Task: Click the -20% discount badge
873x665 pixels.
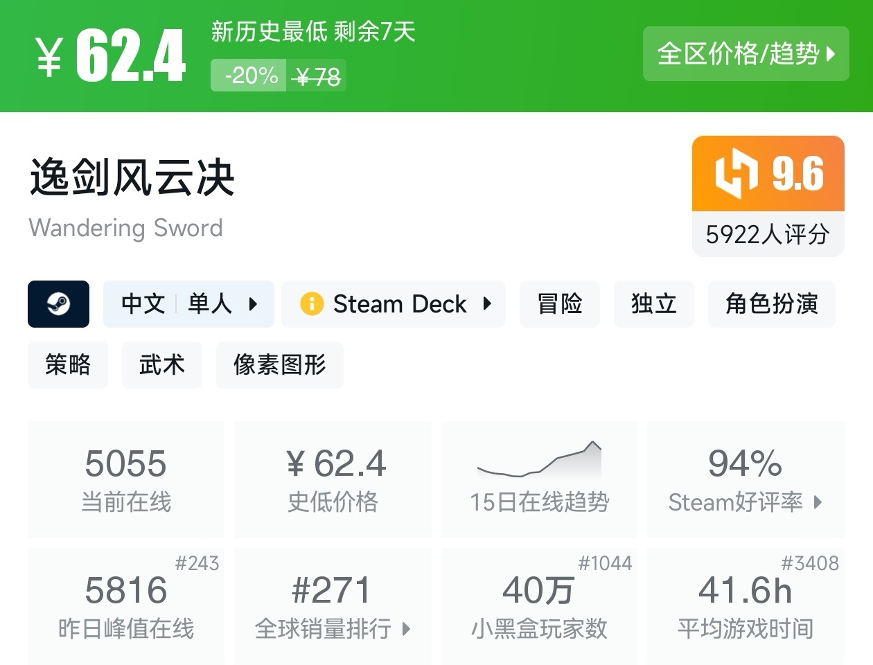Action: 248,75
